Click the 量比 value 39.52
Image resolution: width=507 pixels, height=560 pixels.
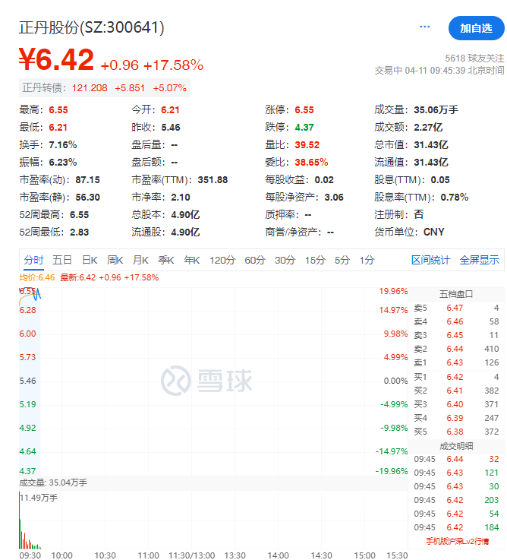click(x=307, y=144)
